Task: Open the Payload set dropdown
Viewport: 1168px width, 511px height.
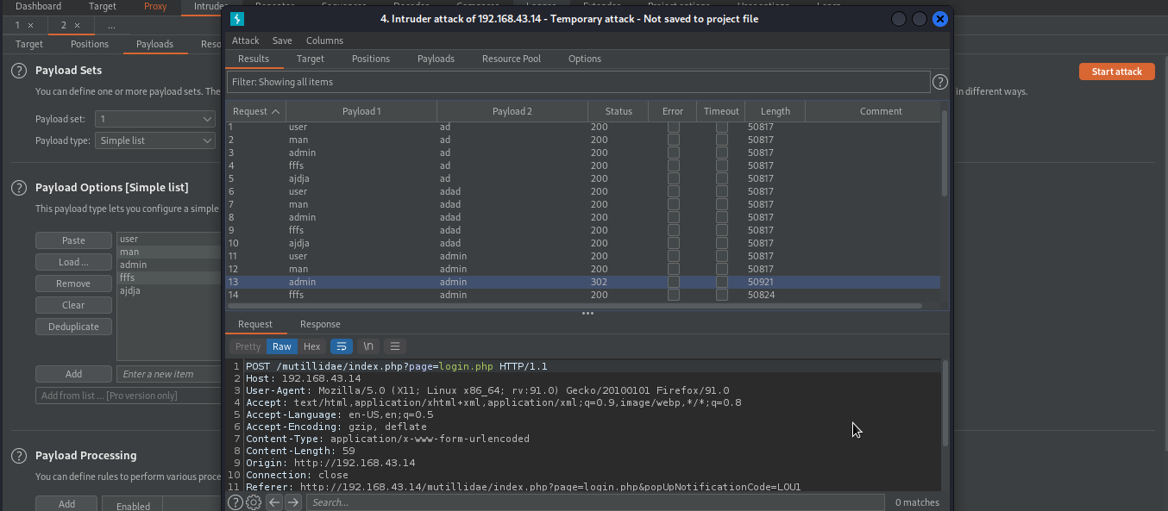Action: pyautogui.click(x=155, y=119)
